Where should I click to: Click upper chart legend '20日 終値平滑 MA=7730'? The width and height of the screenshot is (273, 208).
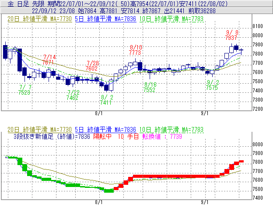click(40, 19)
